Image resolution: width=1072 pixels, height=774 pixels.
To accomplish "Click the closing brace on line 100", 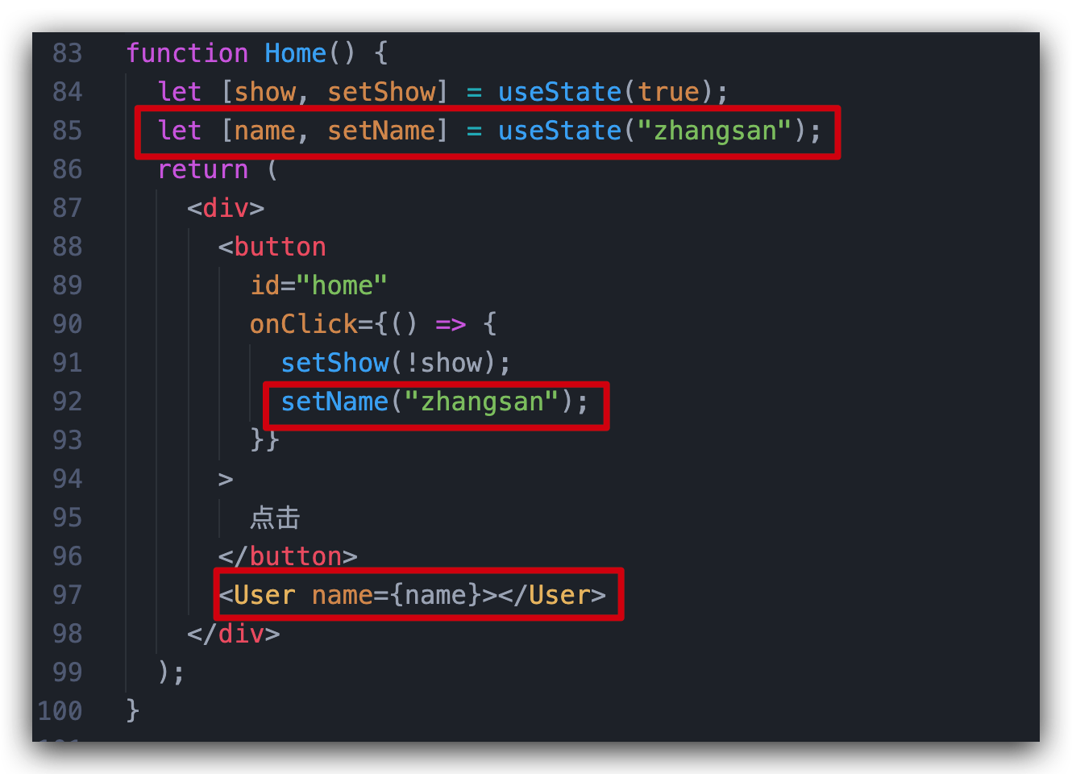I will coord(133,711).
